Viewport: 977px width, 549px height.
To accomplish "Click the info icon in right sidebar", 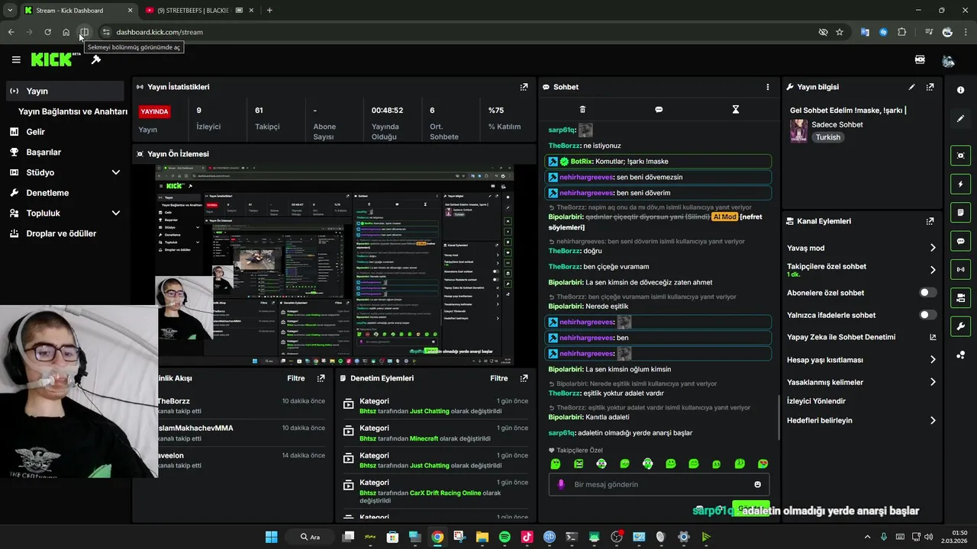I will coord(960,90).
